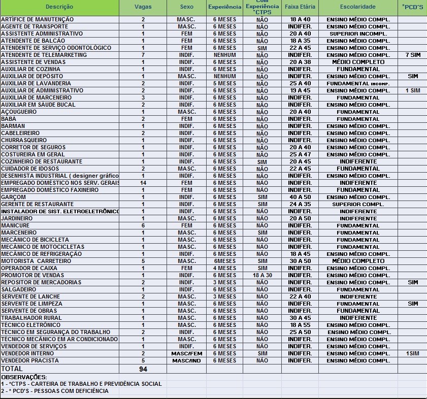Select the Sexo column header

pyautogui.click(x=186, y=7)
